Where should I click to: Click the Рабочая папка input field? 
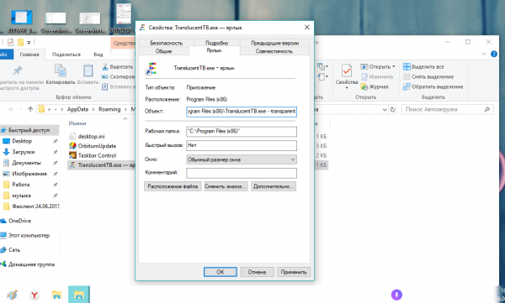click(x=242, y=132)
